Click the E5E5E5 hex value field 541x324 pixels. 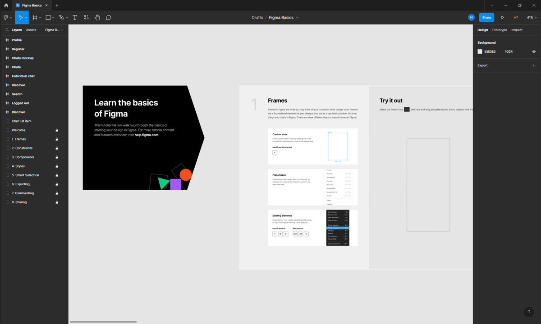coord(490,52)
